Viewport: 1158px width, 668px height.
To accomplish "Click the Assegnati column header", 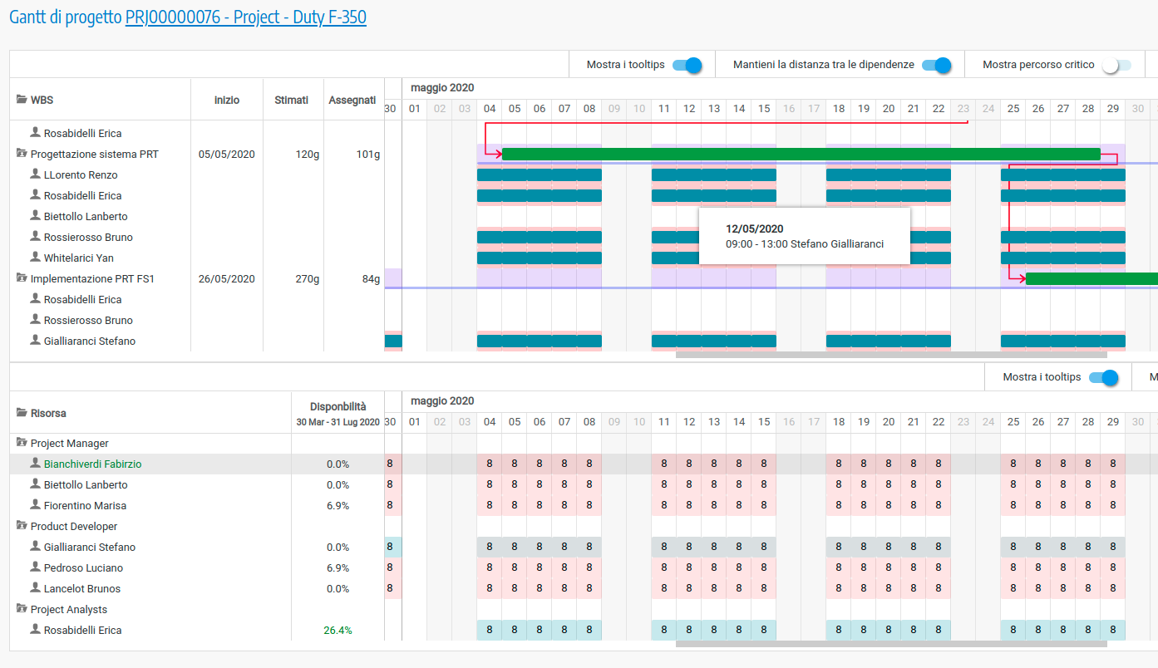I will pos(352,100).
